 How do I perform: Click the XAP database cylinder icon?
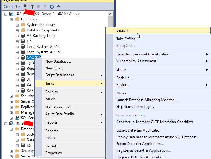[x=23, y=90]
